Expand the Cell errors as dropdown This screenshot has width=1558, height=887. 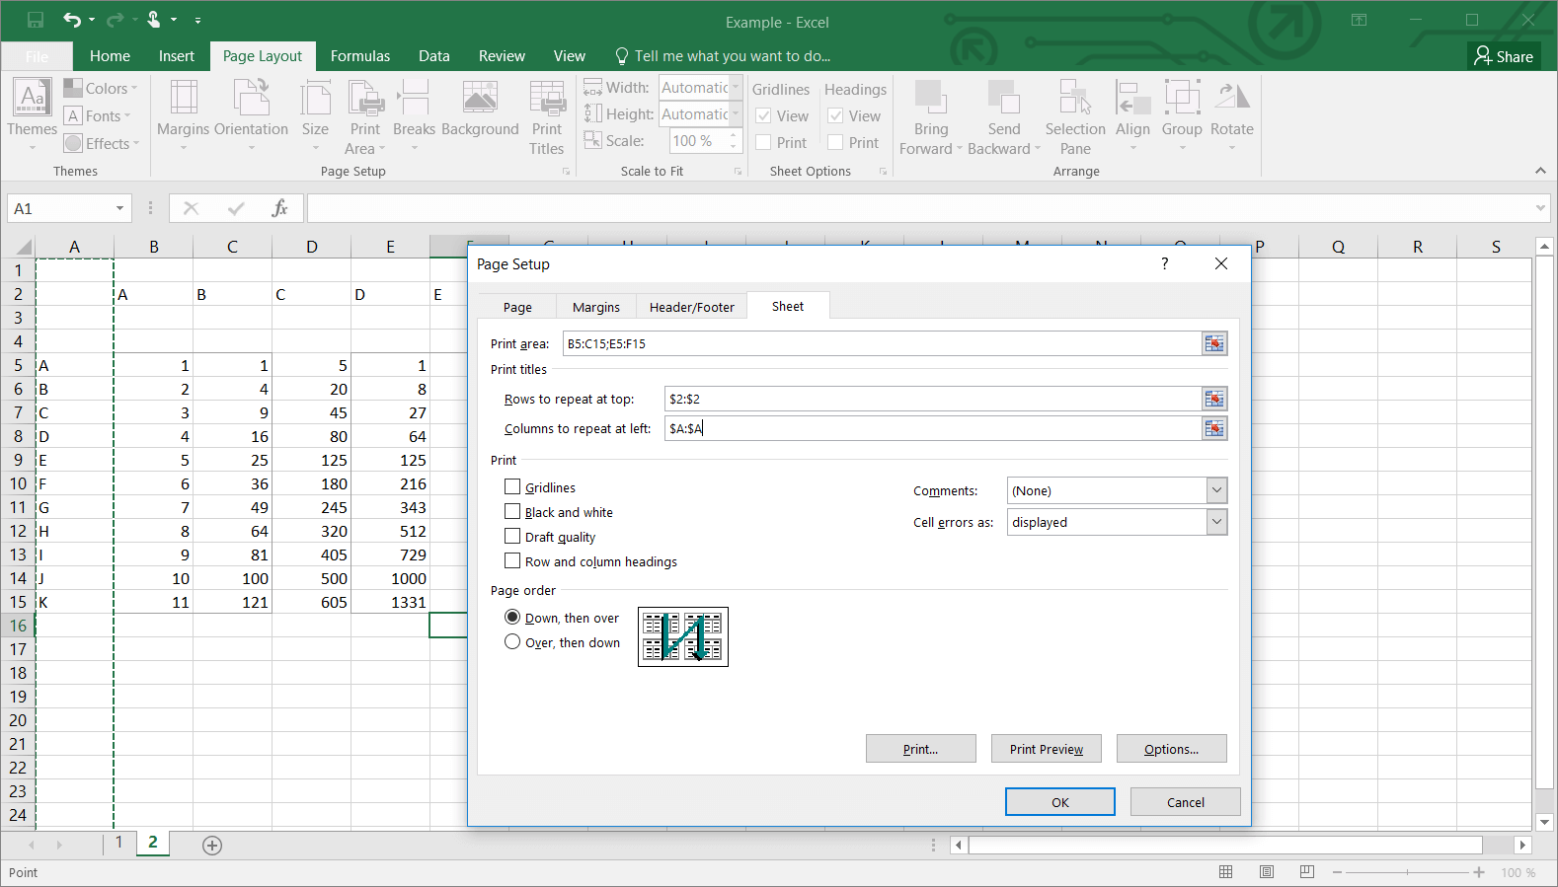pos(1216,522)
